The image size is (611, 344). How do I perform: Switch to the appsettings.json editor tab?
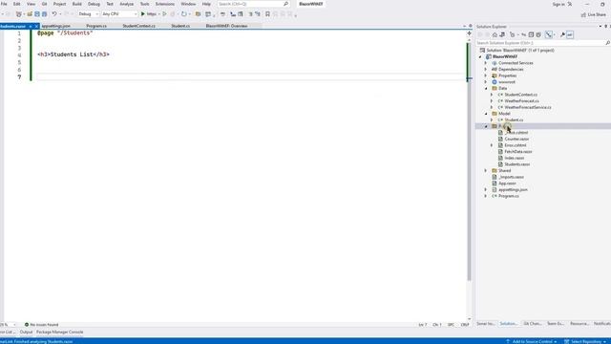tap(55, 26)
